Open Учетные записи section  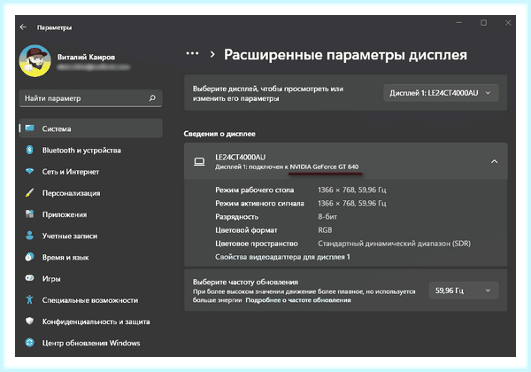point(69,236)
